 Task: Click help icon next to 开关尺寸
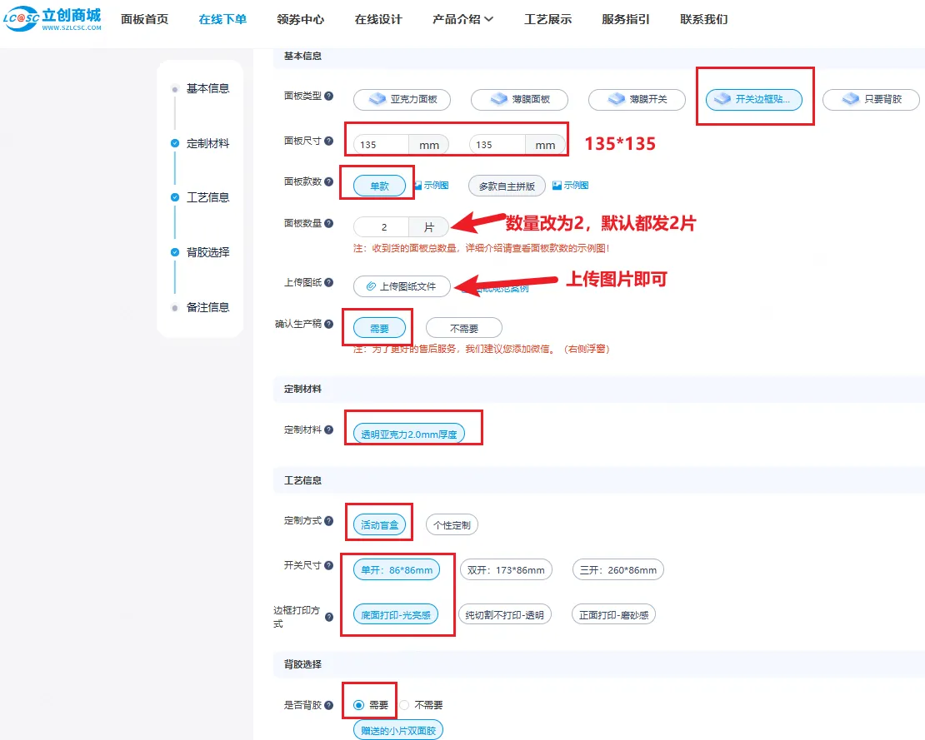point(329,566)
